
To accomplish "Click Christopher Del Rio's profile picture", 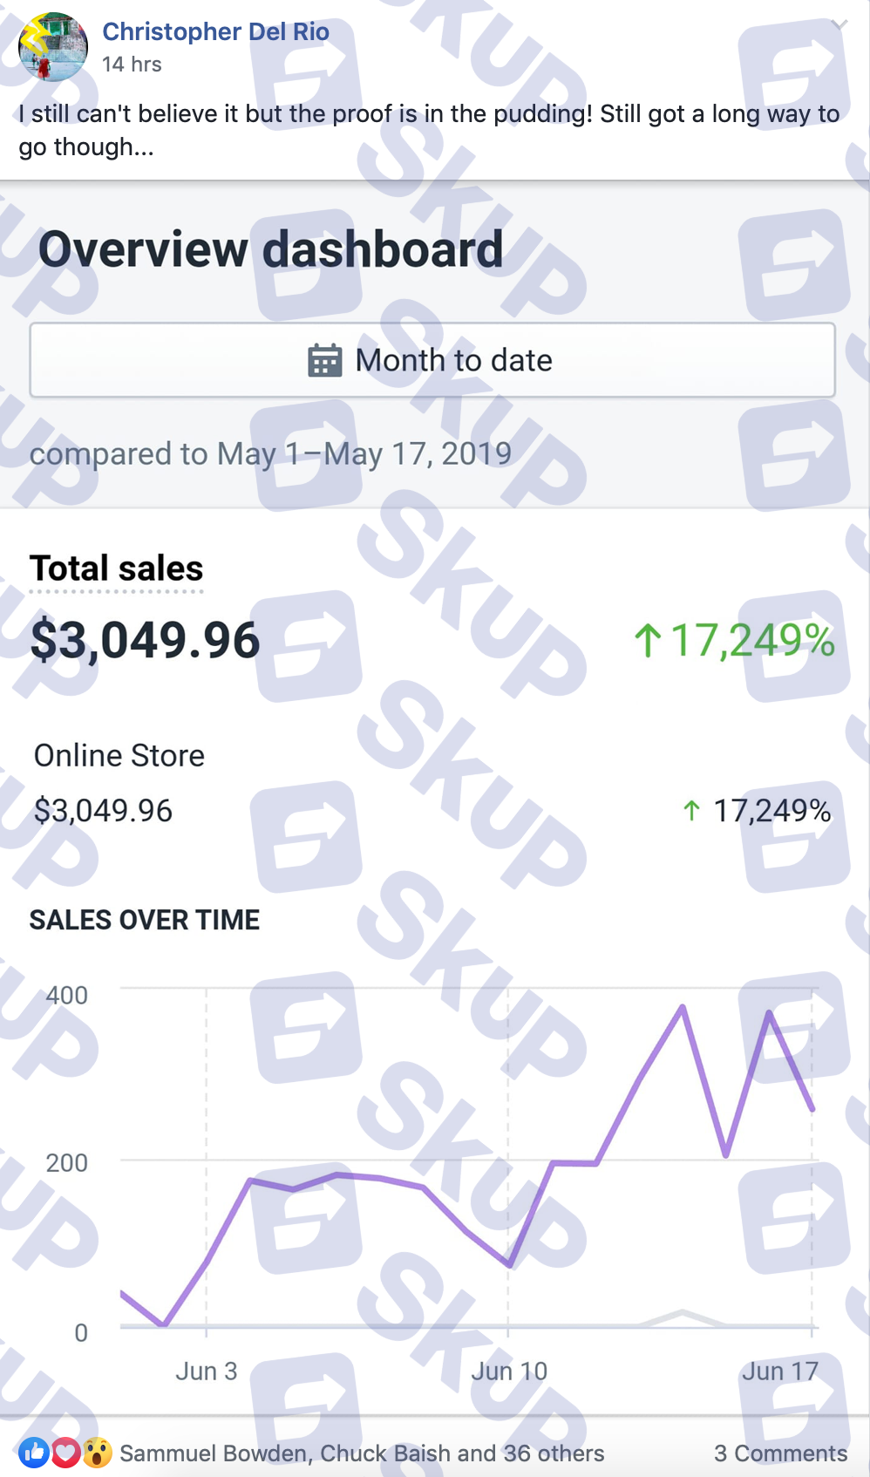I will 53,47.
